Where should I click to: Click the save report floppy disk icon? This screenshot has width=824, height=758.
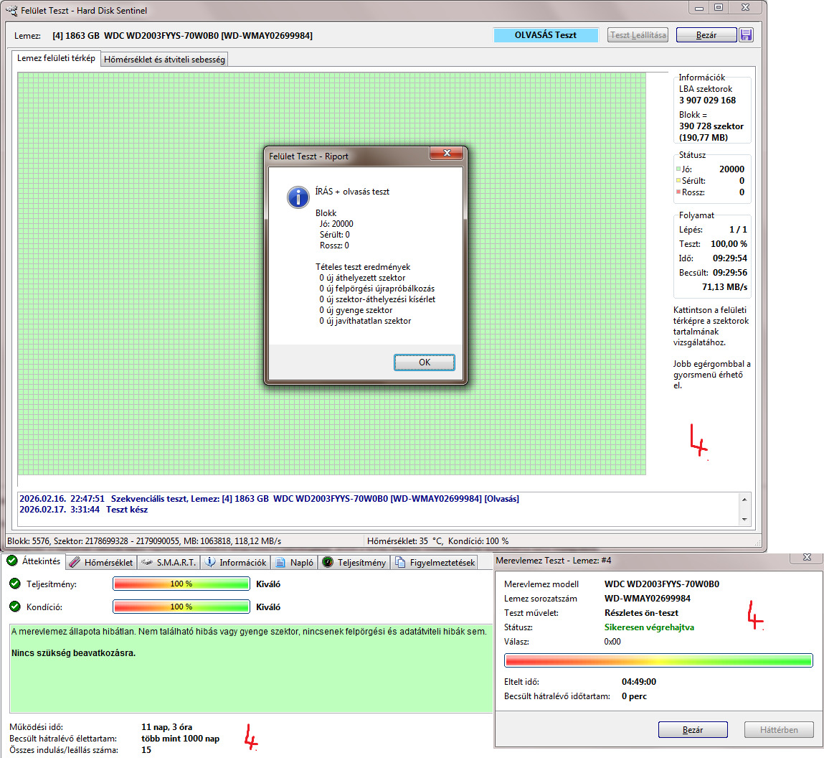pyautogui.click(x=746, y=35)
